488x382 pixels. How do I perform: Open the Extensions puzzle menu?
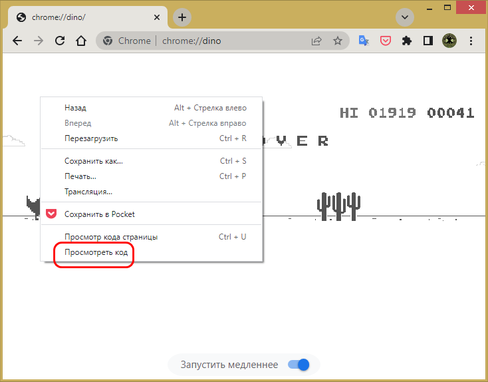click(407, 41)
